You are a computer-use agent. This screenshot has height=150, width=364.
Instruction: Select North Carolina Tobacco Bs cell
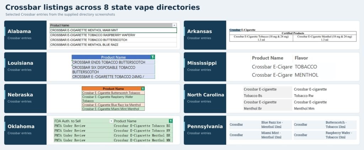268,92
